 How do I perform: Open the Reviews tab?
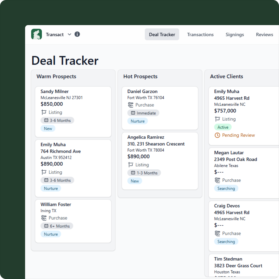tap(264, 35)
